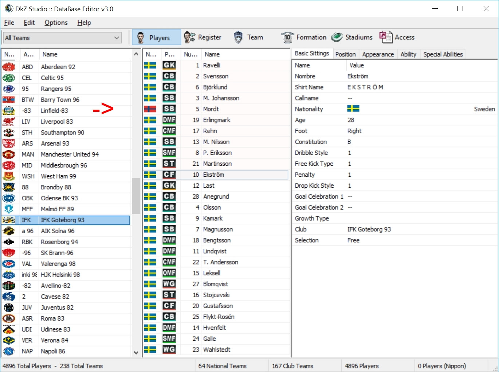This screenshot has width=499, height=372.
Task: Open the File menu
Action: [9, 23]
